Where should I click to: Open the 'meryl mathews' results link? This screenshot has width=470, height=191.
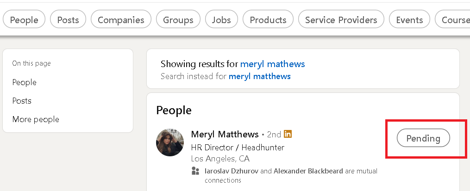pyautogui.click(x=272, y=64)
